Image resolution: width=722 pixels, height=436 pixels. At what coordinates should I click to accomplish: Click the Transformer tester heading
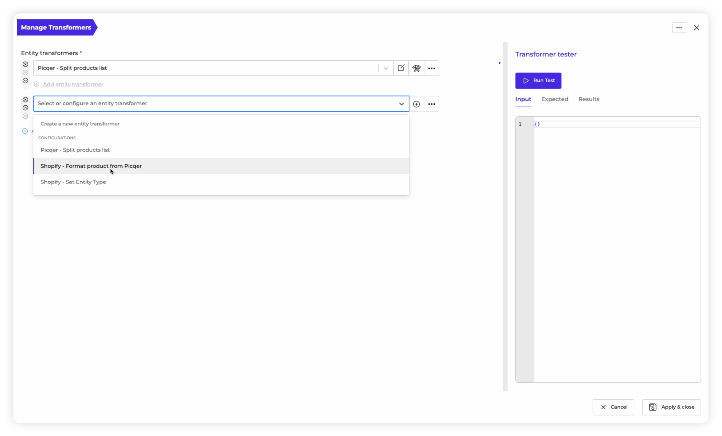pyautogui.click(x=546, y=54)
